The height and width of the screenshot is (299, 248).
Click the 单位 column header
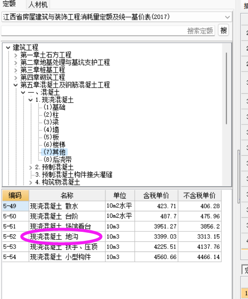(x=120, y=195)
